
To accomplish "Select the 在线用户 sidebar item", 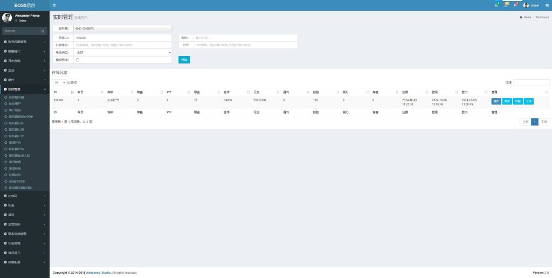I will pyautogui.click(x=16, y=102).
